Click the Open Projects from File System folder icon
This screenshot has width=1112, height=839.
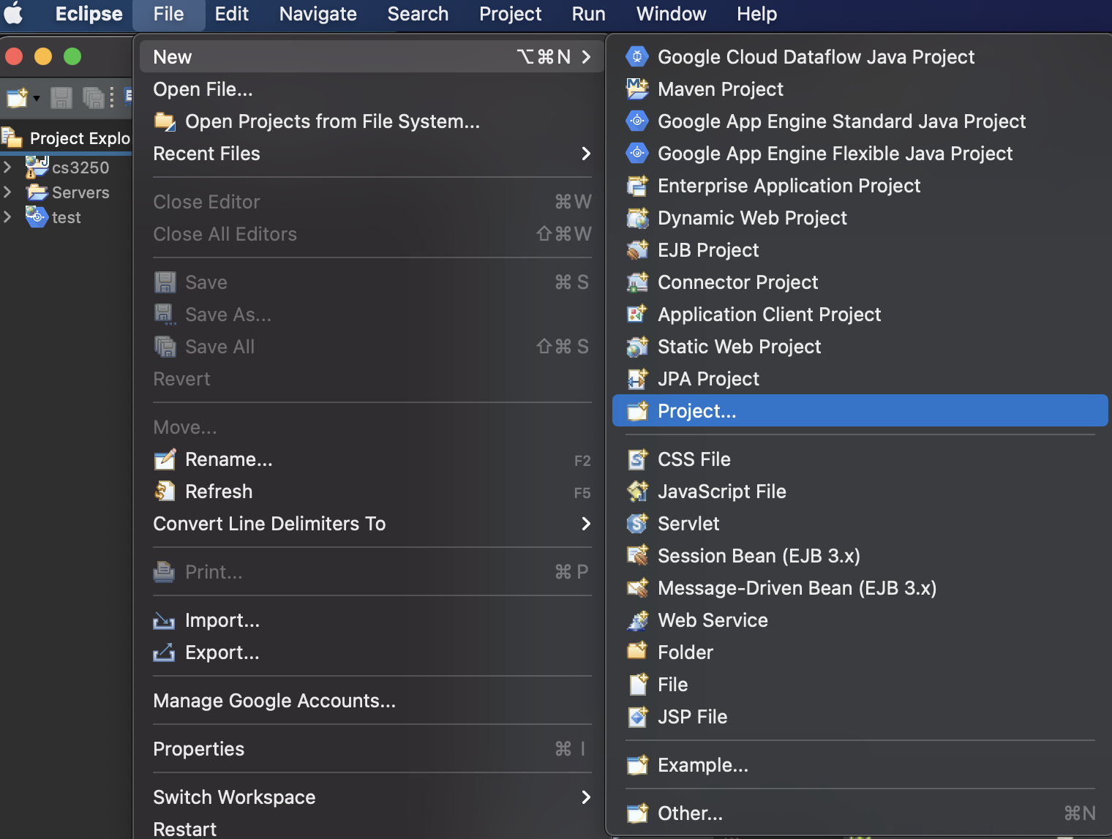165,121
